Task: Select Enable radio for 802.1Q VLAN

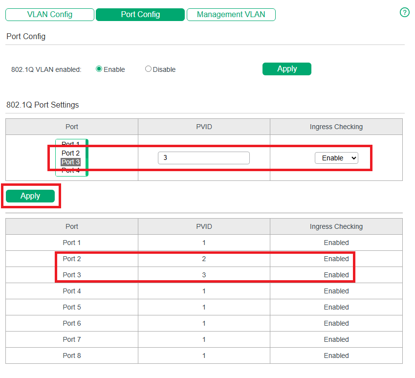Action: [x=99, y=69]
